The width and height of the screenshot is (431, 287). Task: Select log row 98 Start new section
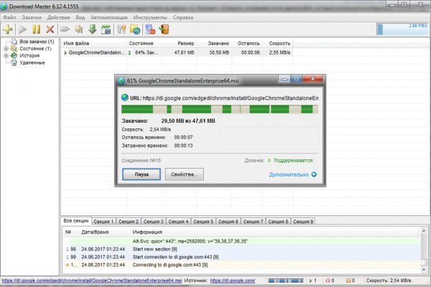coord(242,249)
